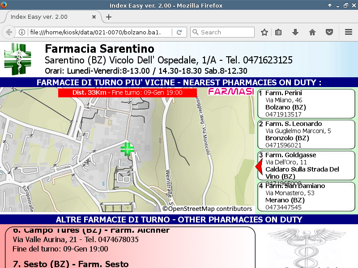Select the Farm. S. Leonardo pharmacy card
Image resolution: width=358 pixels, height=268 pixels.
point(306,134)
